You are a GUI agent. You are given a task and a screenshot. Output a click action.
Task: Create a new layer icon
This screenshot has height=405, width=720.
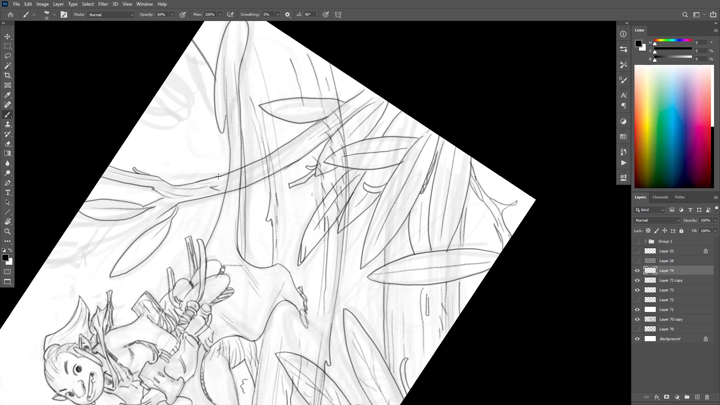tap(697, 397)
